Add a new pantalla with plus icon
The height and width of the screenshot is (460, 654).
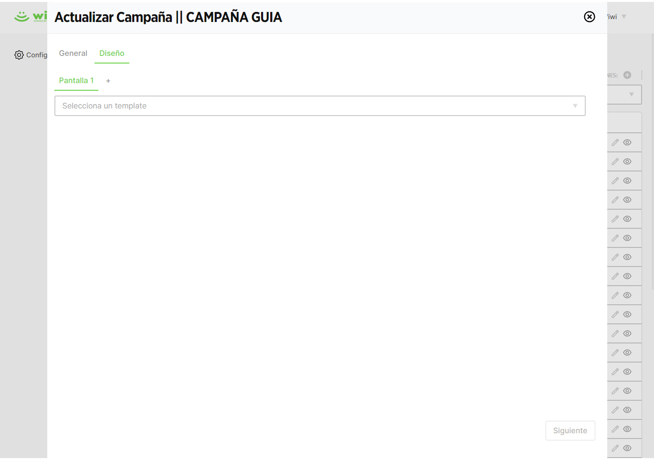click(108, 81)
